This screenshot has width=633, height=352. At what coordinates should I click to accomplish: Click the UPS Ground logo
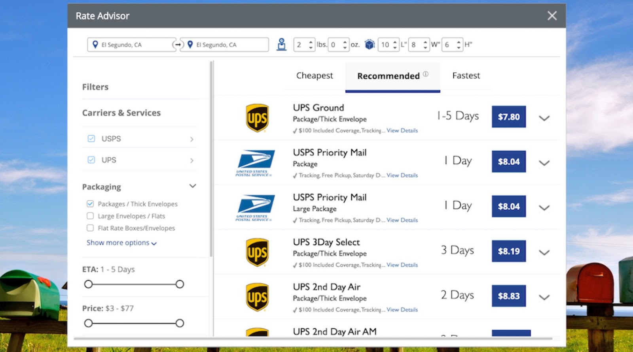coord(257,118)
